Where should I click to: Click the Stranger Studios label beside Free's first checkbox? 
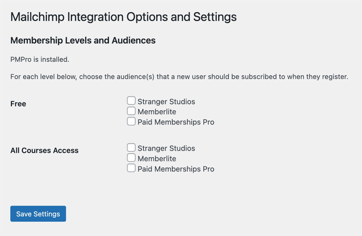tap(167, 101)
